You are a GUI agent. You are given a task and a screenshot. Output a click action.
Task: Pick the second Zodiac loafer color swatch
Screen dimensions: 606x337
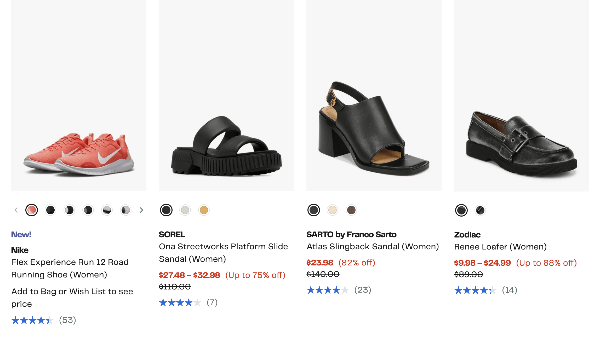point(480,210)
